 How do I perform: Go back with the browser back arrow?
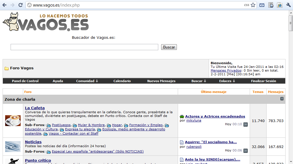[x=5, y=5]
